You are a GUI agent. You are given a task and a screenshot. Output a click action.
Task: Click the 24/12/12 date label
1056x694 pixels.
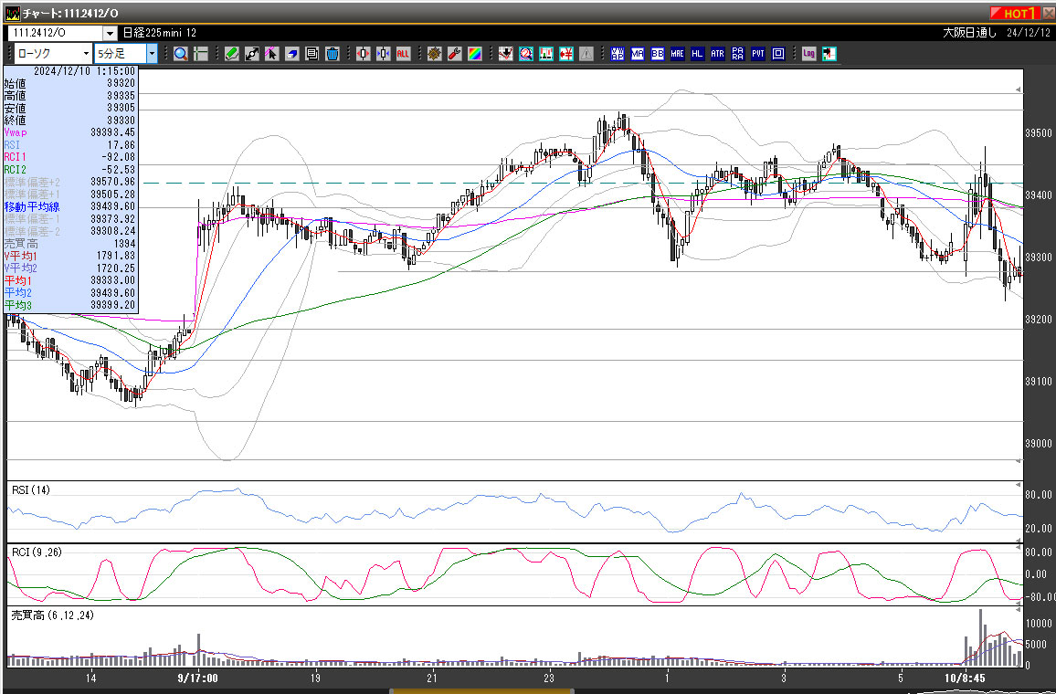(1029, 33)
